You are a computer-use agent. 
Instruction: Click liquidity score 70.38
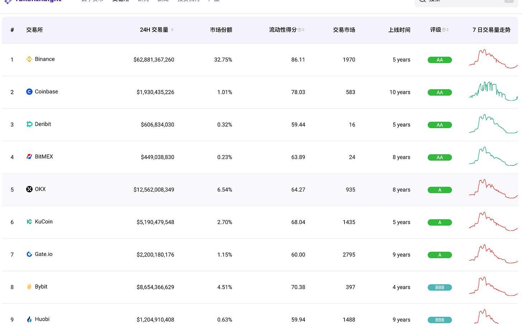pos(298,287)
